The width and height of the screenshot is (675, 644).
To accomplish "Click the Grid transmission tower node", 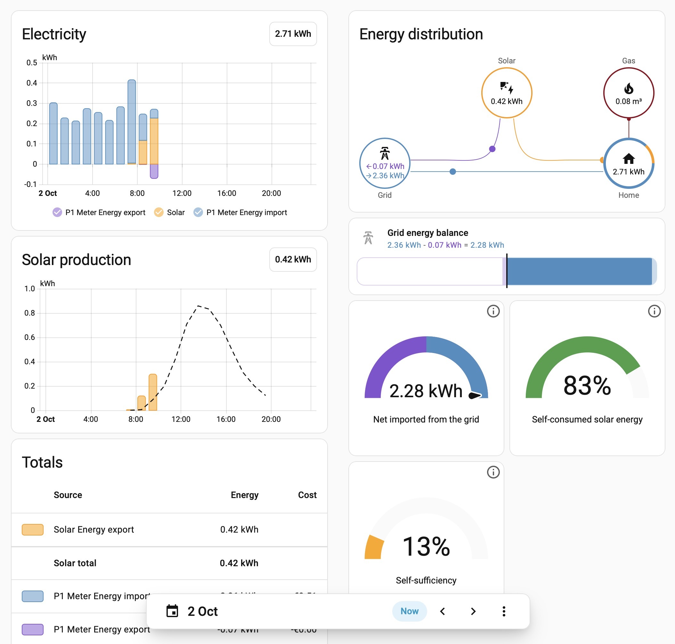I will (385, 163).
